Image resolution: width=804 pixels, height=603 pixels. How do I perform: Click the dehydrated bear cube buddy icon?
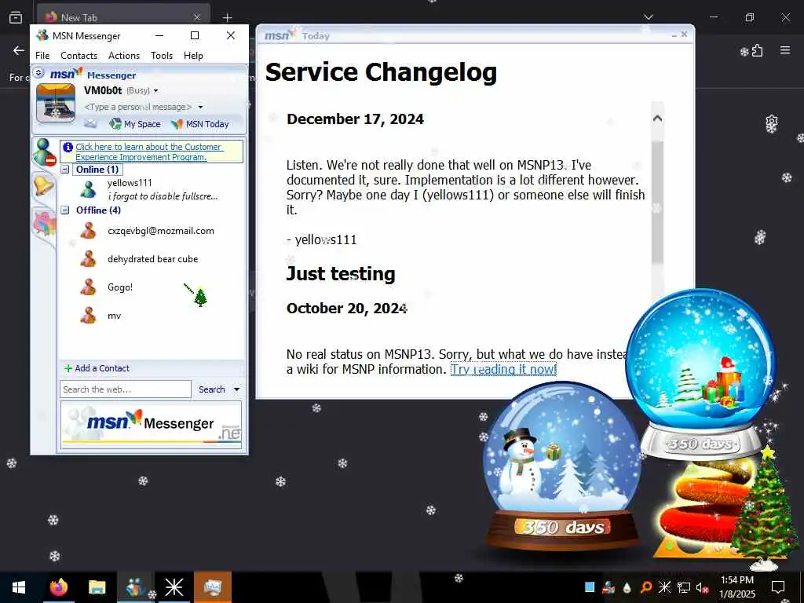(x=88, y=259)
